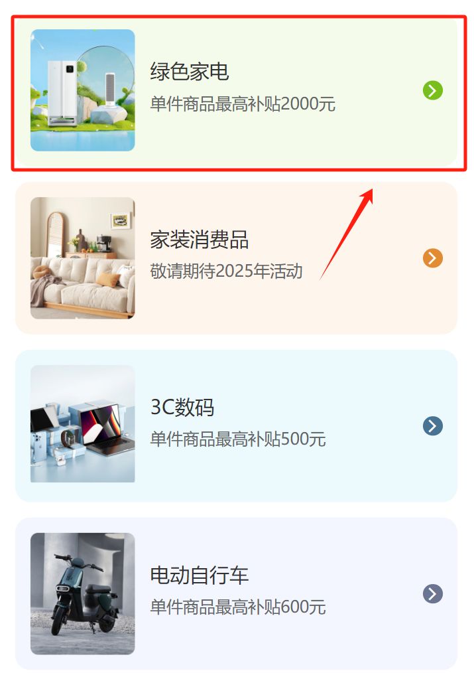Tap 单件商品最高补贴600元 subtitle text

coord(237,607)
